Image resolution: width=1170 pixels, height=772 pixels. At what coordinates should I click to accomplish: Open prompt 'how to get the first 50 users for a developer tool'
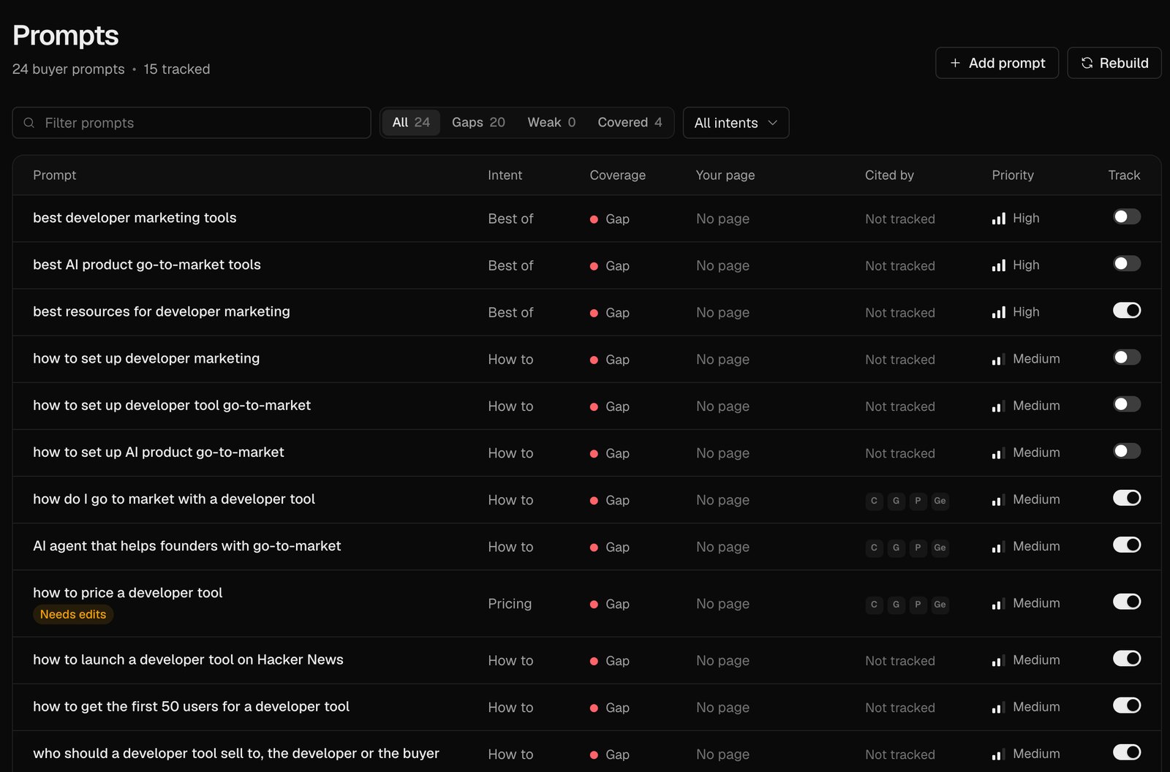point(191,706)
